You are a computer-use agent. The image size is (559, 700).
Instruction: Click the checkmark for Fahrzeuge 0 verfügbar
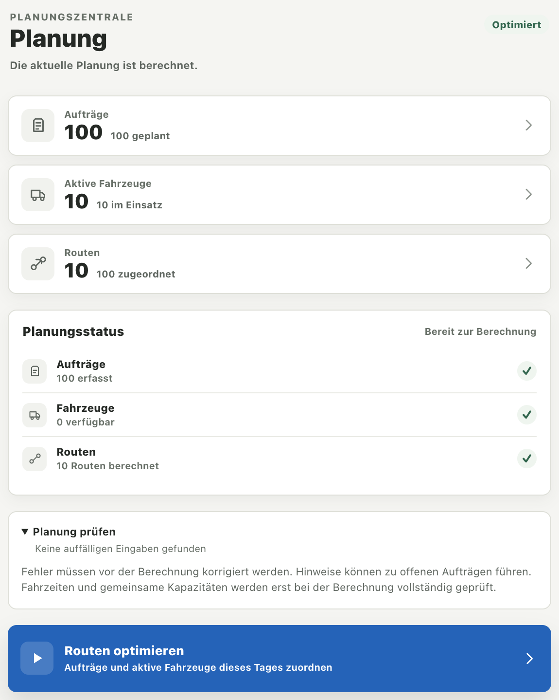pyautogui.click(x=527, y=415)
